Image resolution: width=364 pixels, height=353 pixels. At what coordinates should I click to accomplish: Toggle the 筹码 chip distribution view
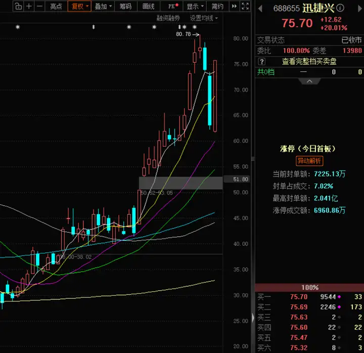(125, 6)
